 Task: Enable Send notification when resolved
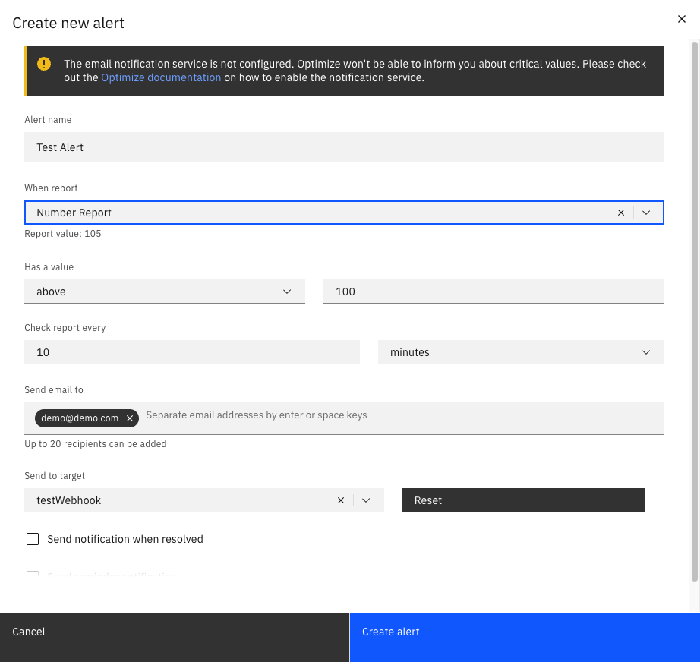[x=33, y=539]
